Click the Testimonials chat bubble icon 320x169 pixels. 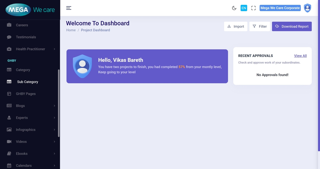(9, 37)
